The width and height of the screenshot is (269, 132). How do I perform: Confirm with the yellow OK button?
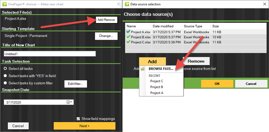pyautogui.click(x=217, y=84)
